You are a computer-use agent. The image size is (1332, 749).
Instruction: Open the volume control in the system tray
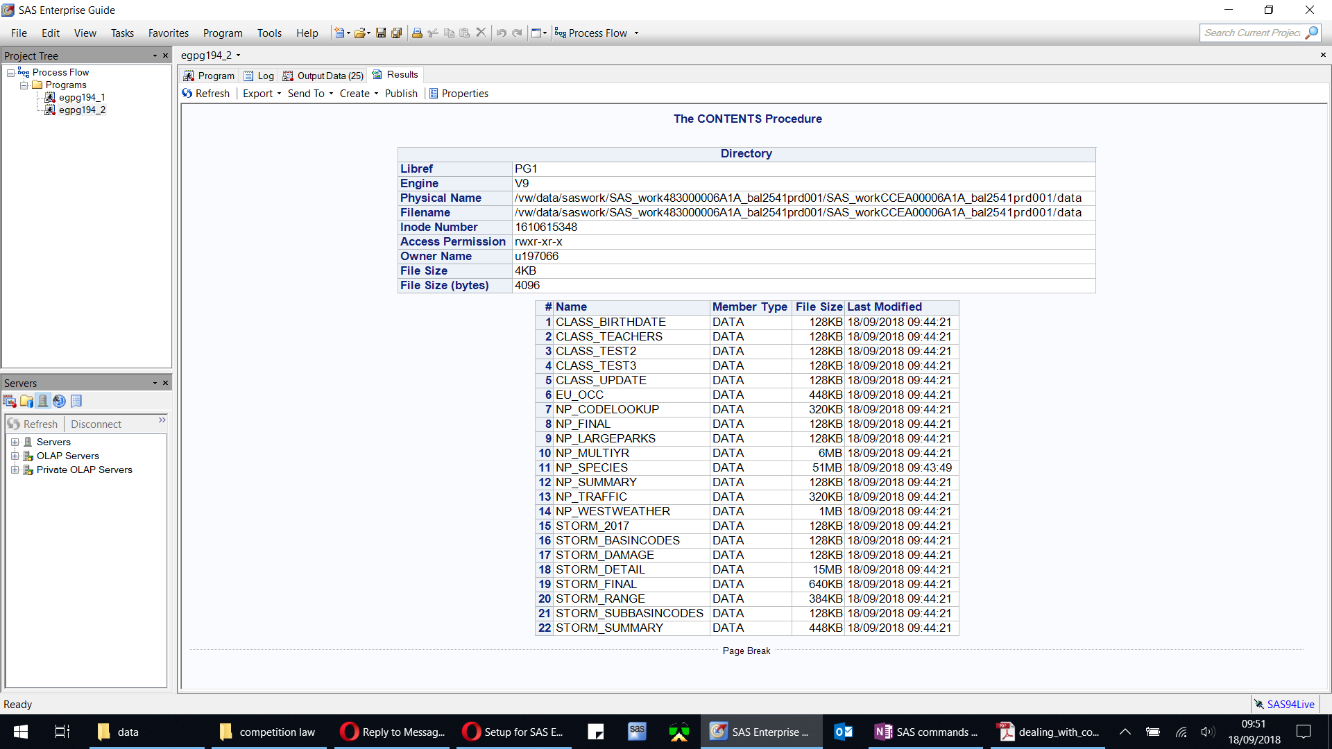pos(1208,732)
